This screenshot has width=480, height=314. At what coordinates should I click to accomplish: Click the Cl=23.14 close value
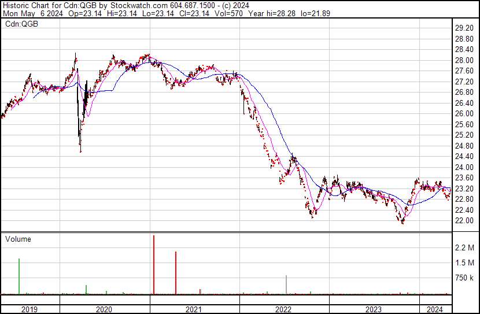tap(194, 13)
